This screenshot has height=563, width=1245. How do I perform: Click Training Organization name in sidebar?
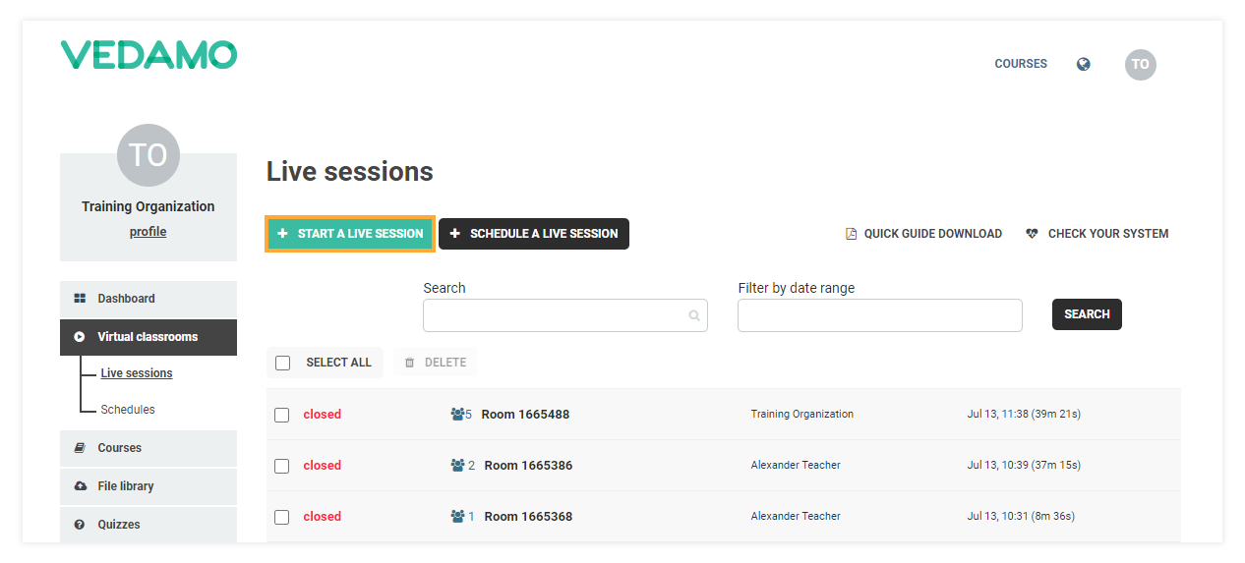[x=148, y=206]
